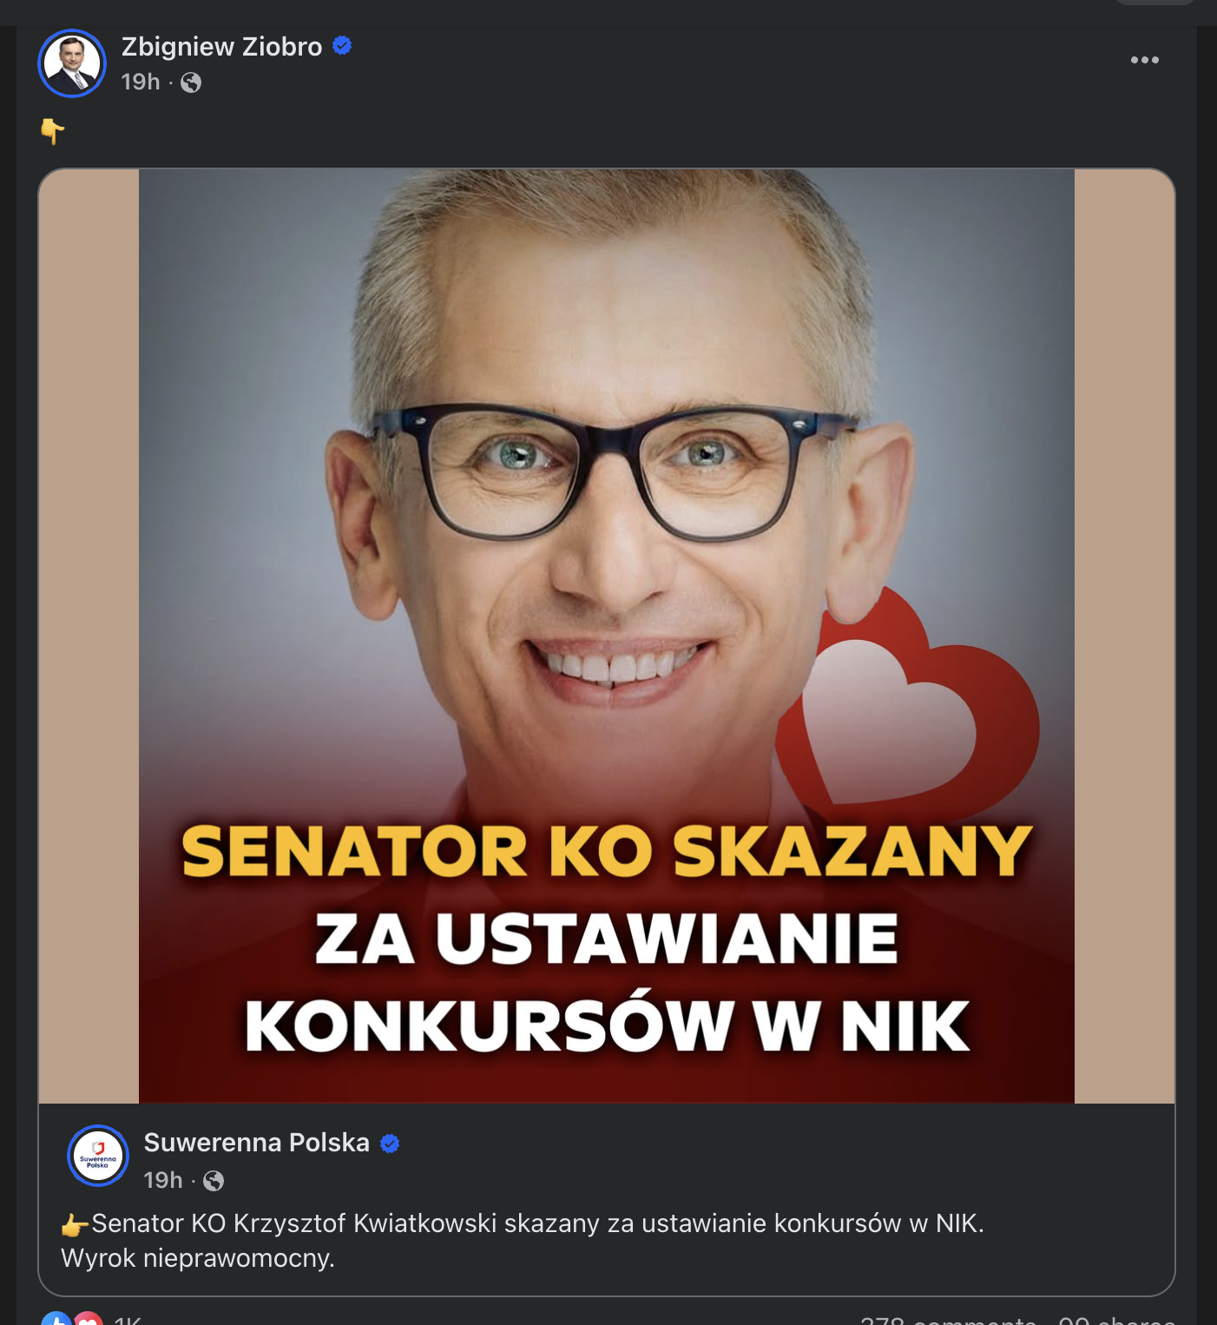The image size is (1217, 1325).
Task: Click verified badge beside Suwerenna Polska
Action: pos(391,1144)
